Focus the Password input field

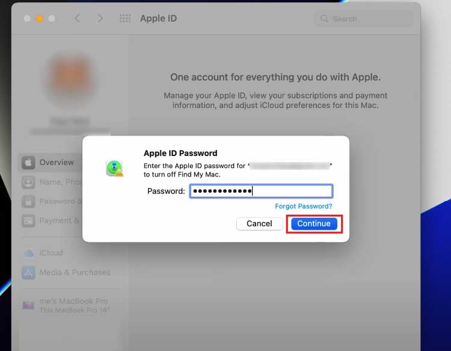point(261,191)
